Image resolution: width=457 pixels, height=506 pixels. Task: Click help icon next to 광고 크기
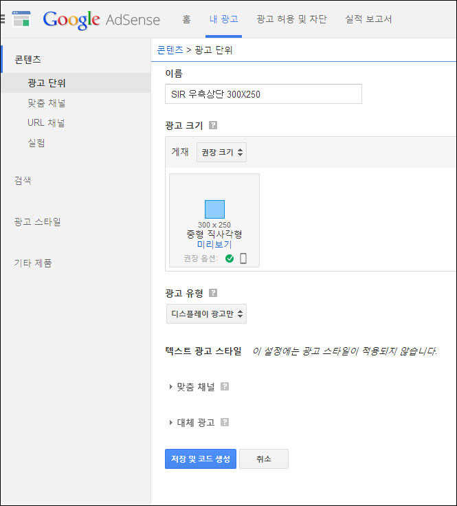(x=213, y=125)
